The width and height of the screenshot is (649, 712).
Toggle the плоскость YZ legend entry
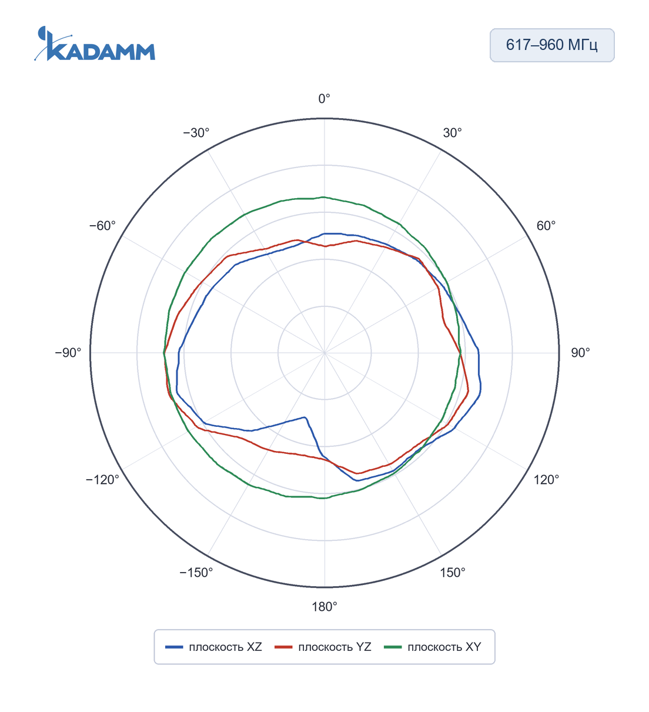click(323, 647)
